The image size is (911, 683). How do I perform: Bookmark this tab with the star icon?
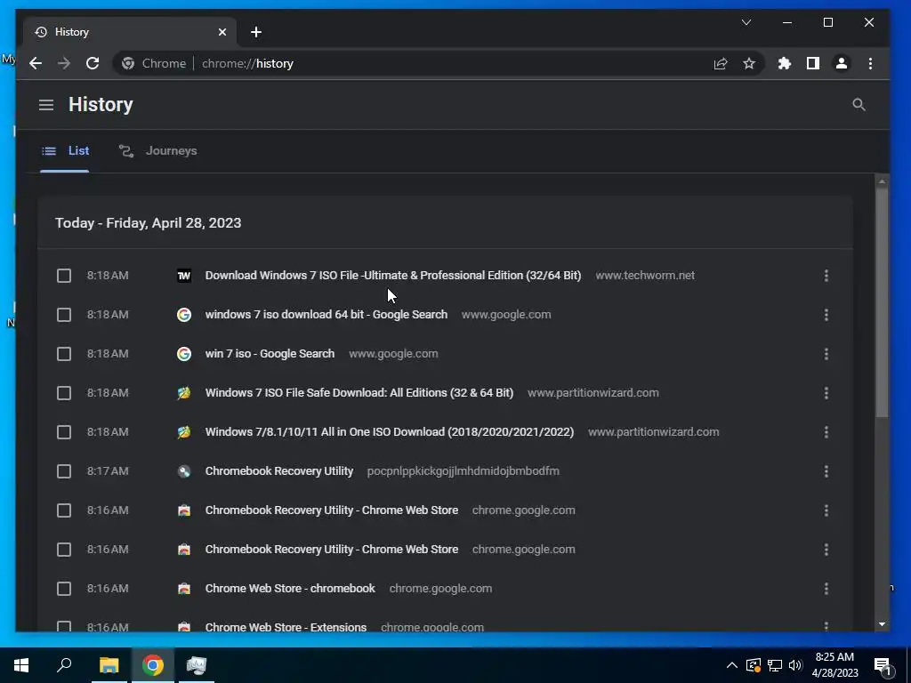749,63
